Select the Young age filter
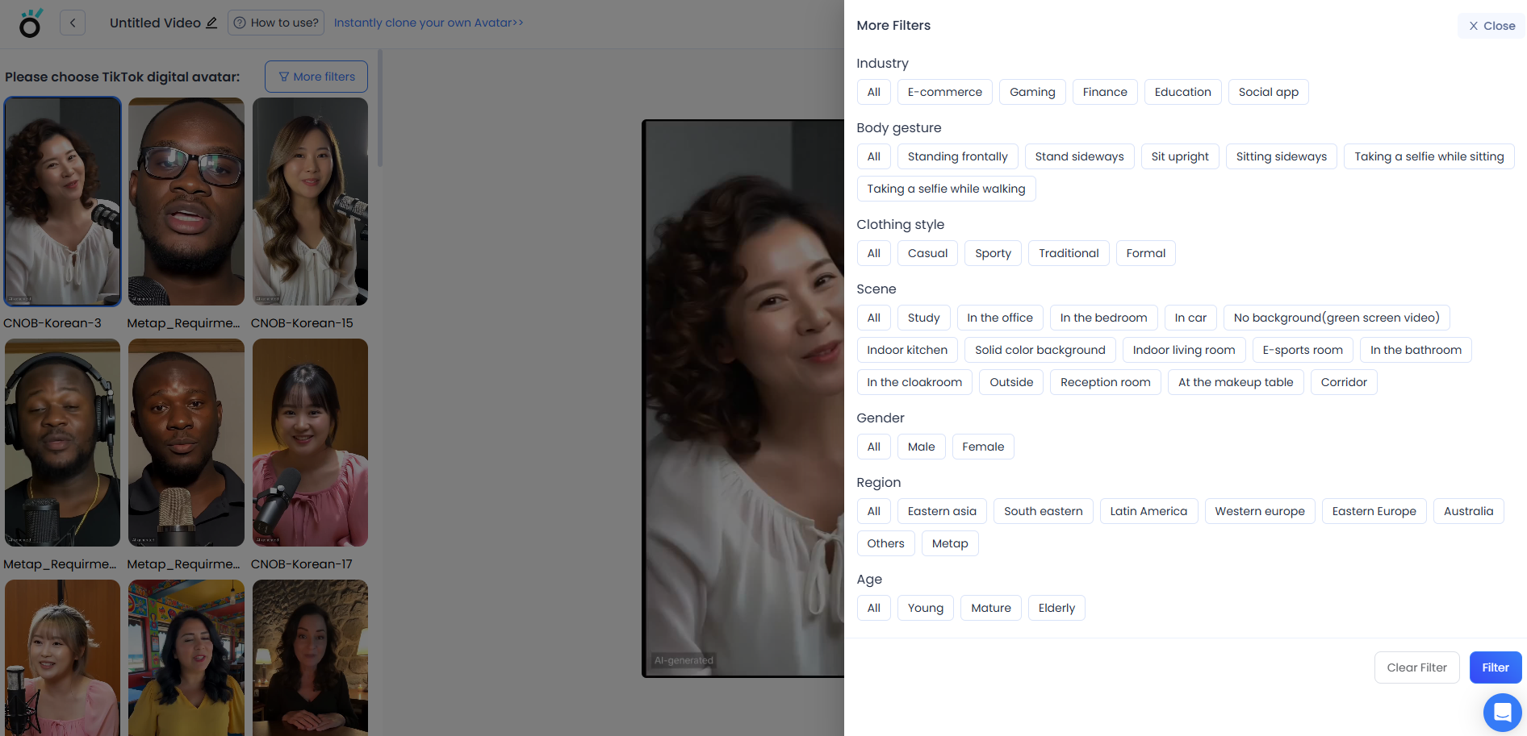Image resolution: width=1527 pixels, height=736 pixels. 925,608
